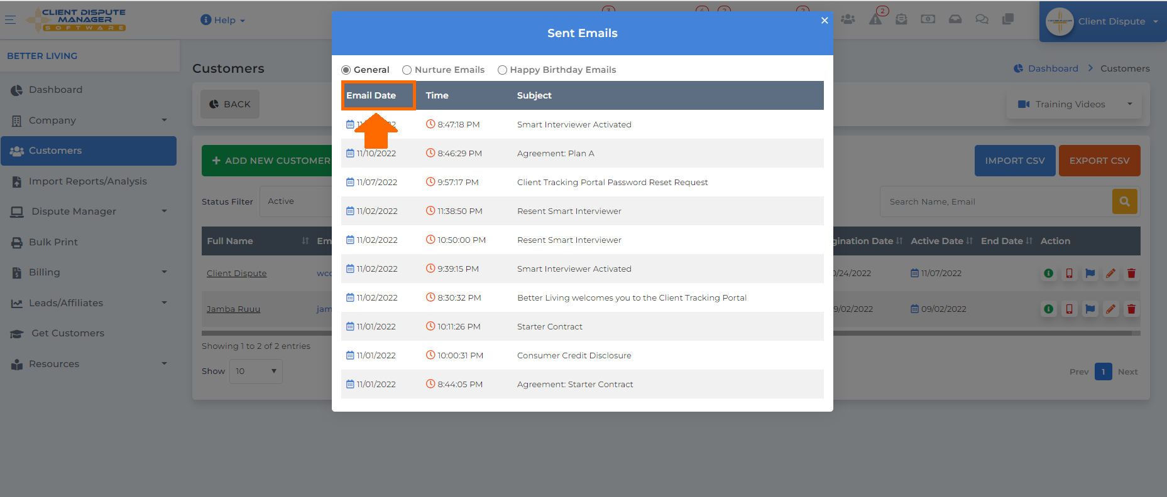The image size is (1167, 497).
Task: Sort by Full Name column arrows
Action: coord(305,241)
